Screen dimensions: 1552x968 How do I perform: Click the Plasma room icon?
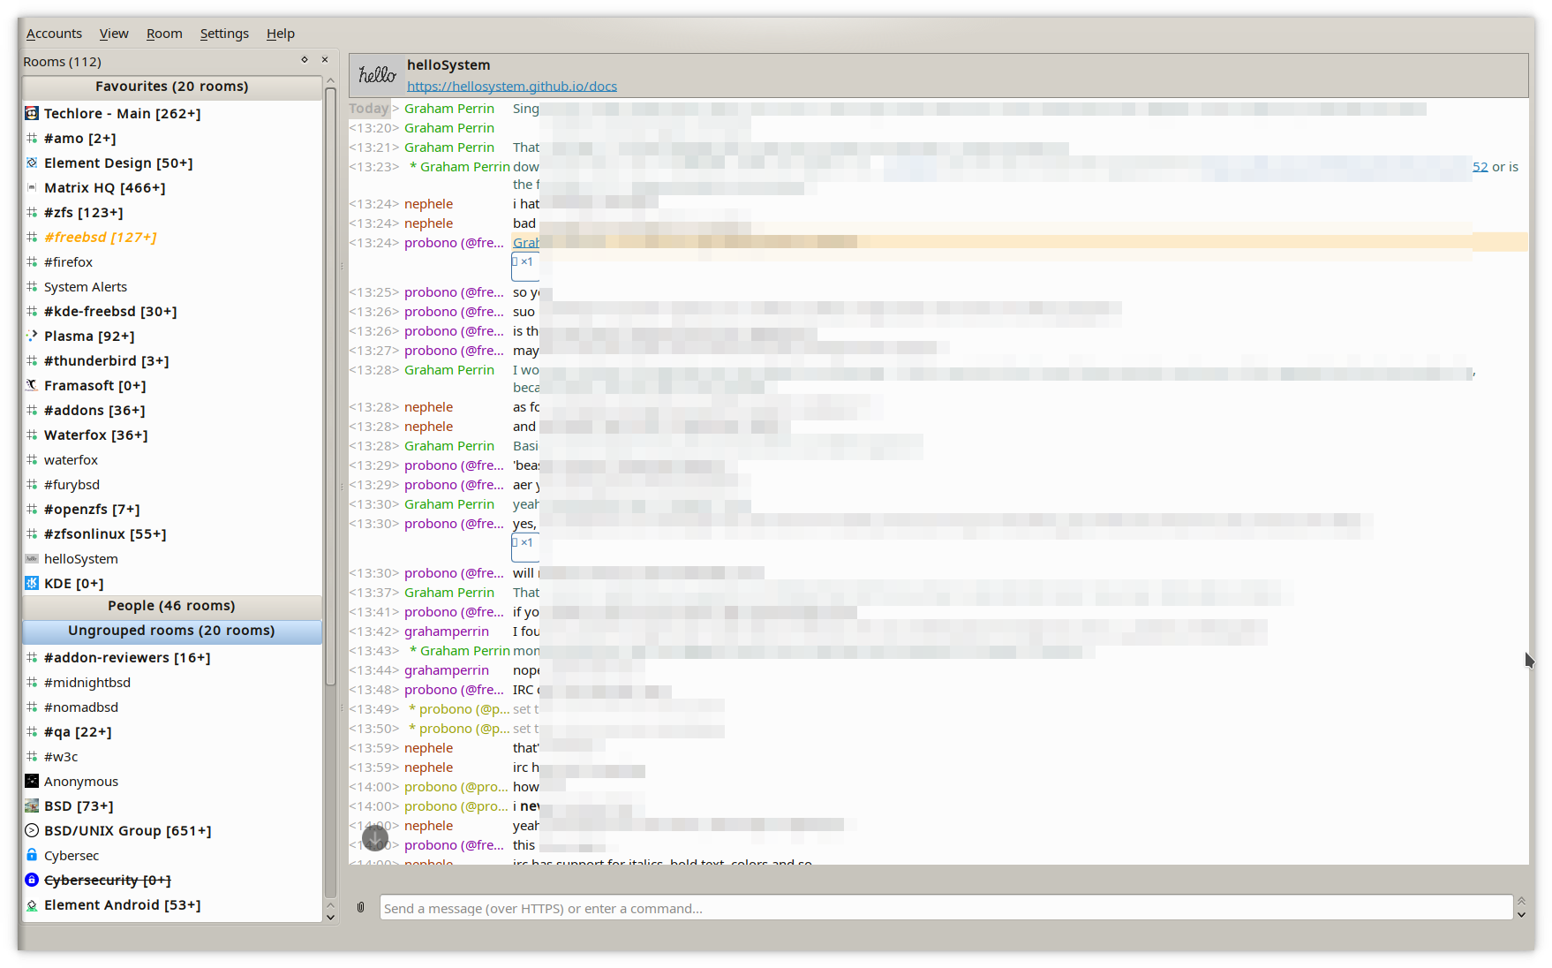pos(31,336)
